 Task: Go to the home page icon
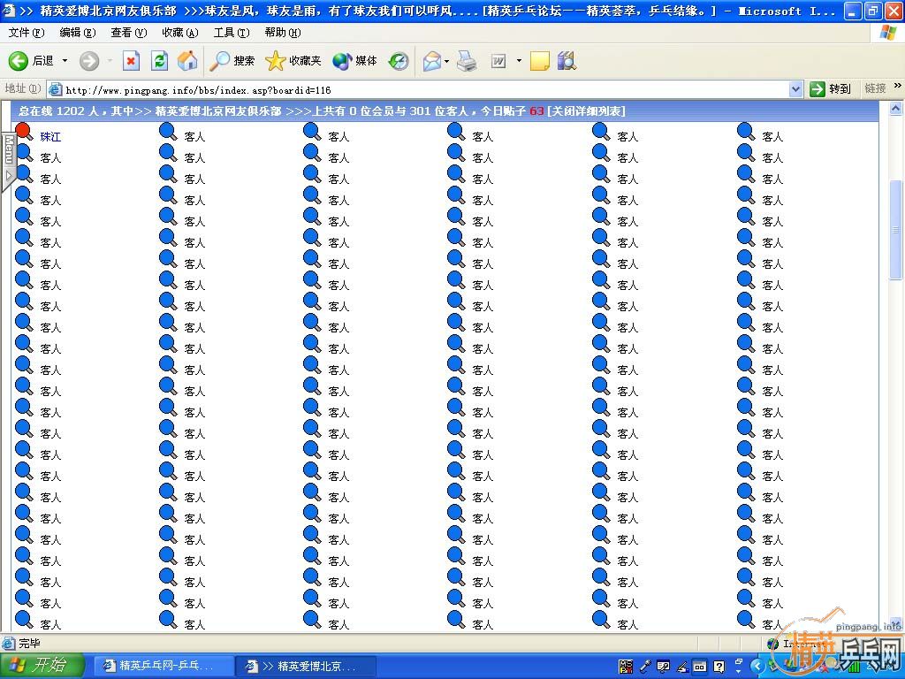[187, 61]
